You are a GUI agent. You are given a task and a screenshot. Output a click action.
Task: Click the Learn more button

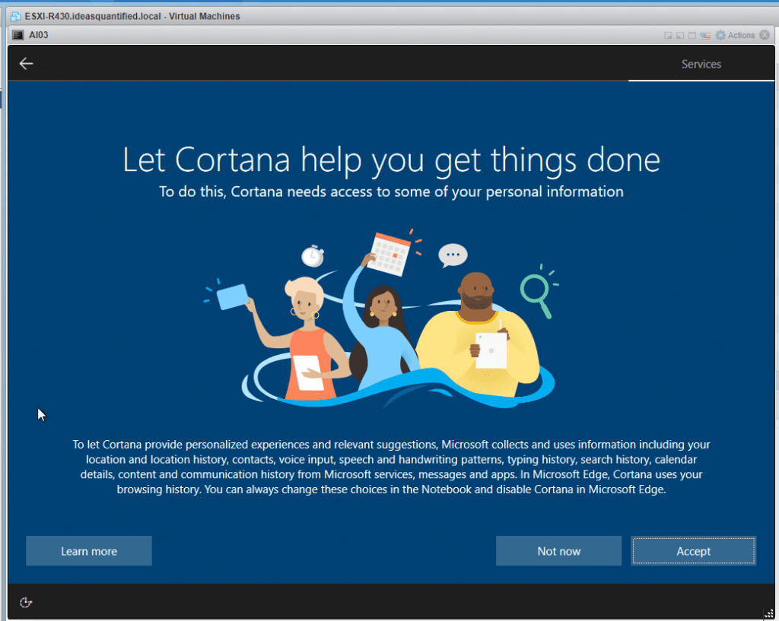pos(89,551)
